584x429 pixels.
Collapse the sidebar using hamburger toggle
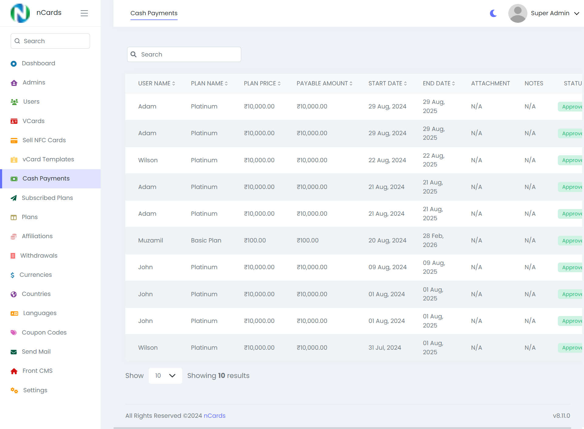click(84, 13)
